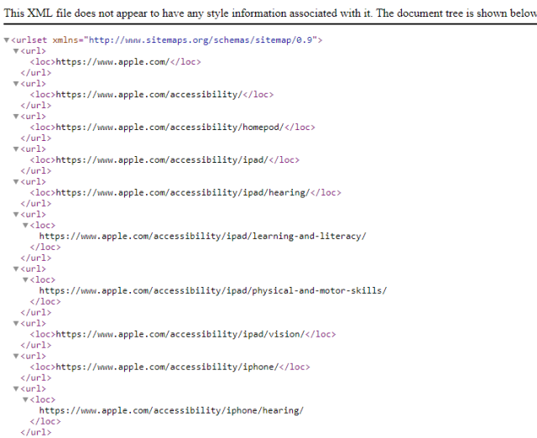Click closing loc tag after physical-and-motor-skills URL
This screenshot has height=438, width=537.
(45, 302)
